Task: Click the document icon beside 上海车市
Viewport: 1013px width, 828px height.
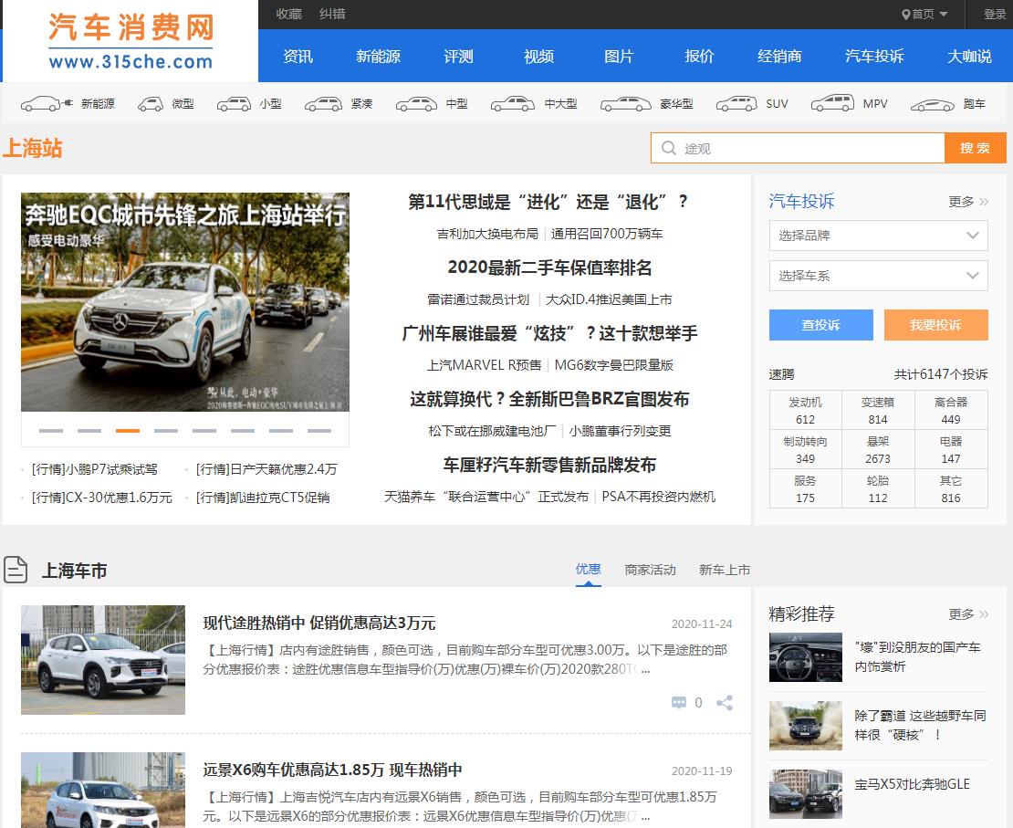Action: pos(16,570)
